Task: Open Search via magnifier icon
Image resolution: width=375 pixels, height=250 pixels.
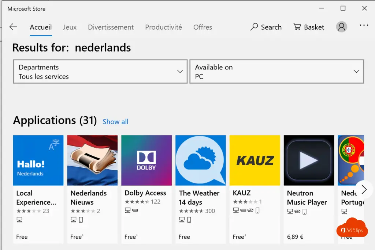Action: 254,27
